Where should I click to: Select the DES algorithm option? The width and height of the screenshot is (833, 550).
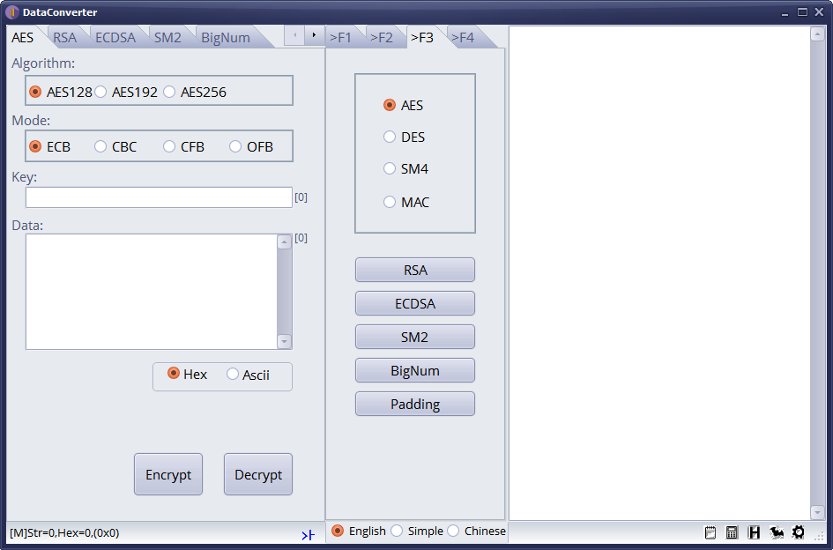click(x=390, y=137)
